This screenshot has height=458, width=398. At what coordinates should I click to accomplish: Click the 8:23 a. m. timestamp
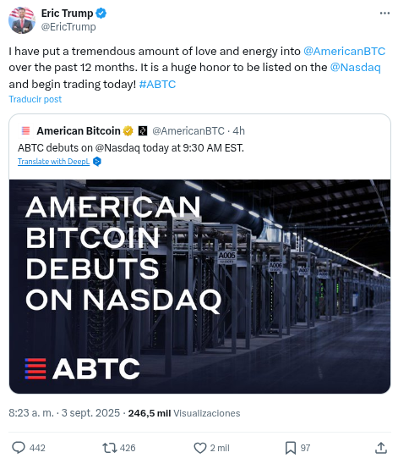click(31, 413)
